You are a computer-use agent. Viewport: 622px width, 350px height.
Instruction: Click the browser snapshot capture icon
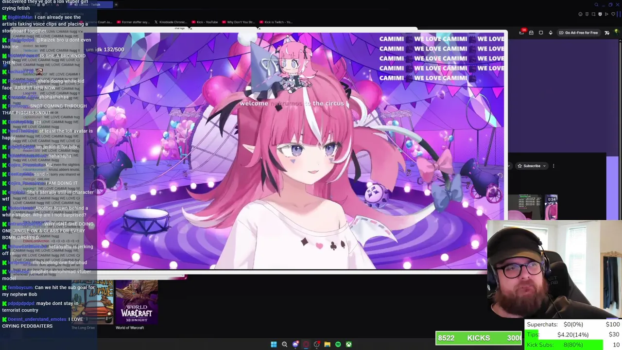point(593,14)
